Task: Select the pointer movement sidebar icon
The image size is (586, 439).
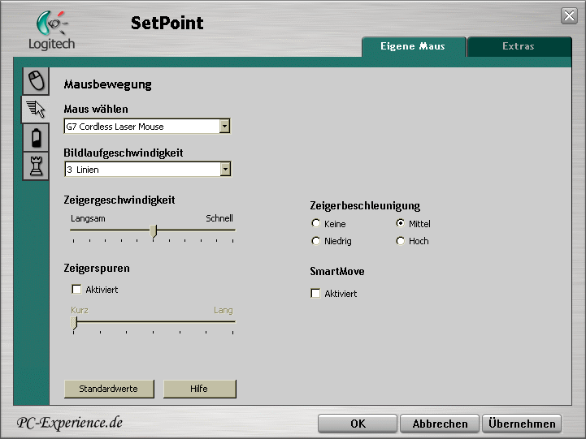Action: [x=36, y=110]
